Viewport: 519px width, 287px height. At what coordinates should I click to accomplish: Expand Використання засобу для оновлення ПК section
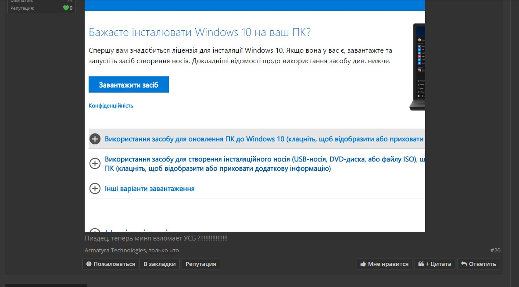pyautogui.click(x=264, y=139)
